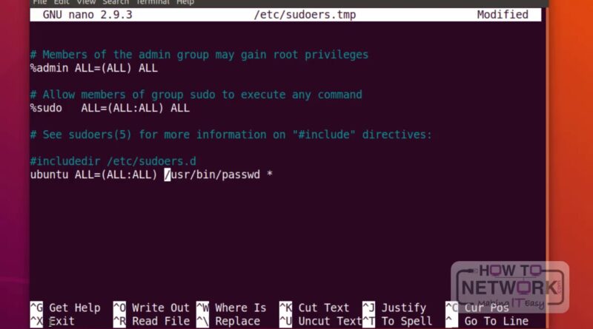Image resolution: width=593 pixels, height=329 pixels.
Task: Click the ^O Write Out shortcut
Action: (151, 308)
